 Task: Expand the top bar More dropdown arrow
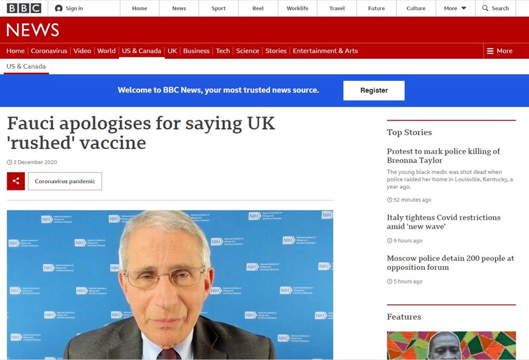point(464,8)
